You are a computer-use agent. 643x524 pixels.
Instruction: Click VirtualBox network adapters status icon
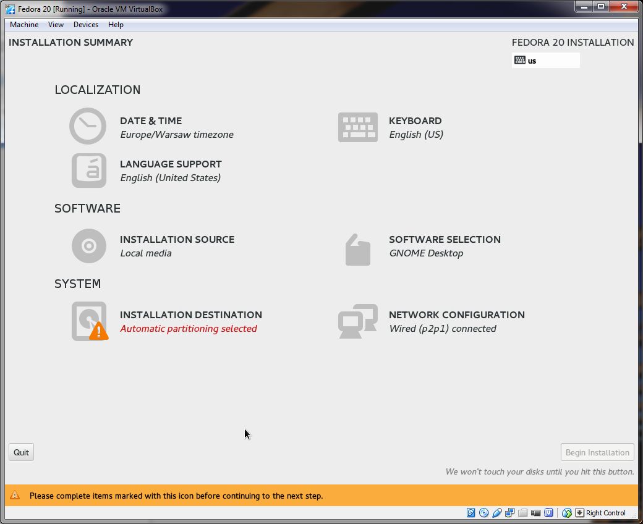point(509,513)
